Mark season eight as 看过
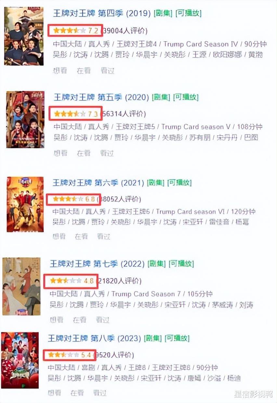Viewport: 277px width, 403px height. point(99,393)
